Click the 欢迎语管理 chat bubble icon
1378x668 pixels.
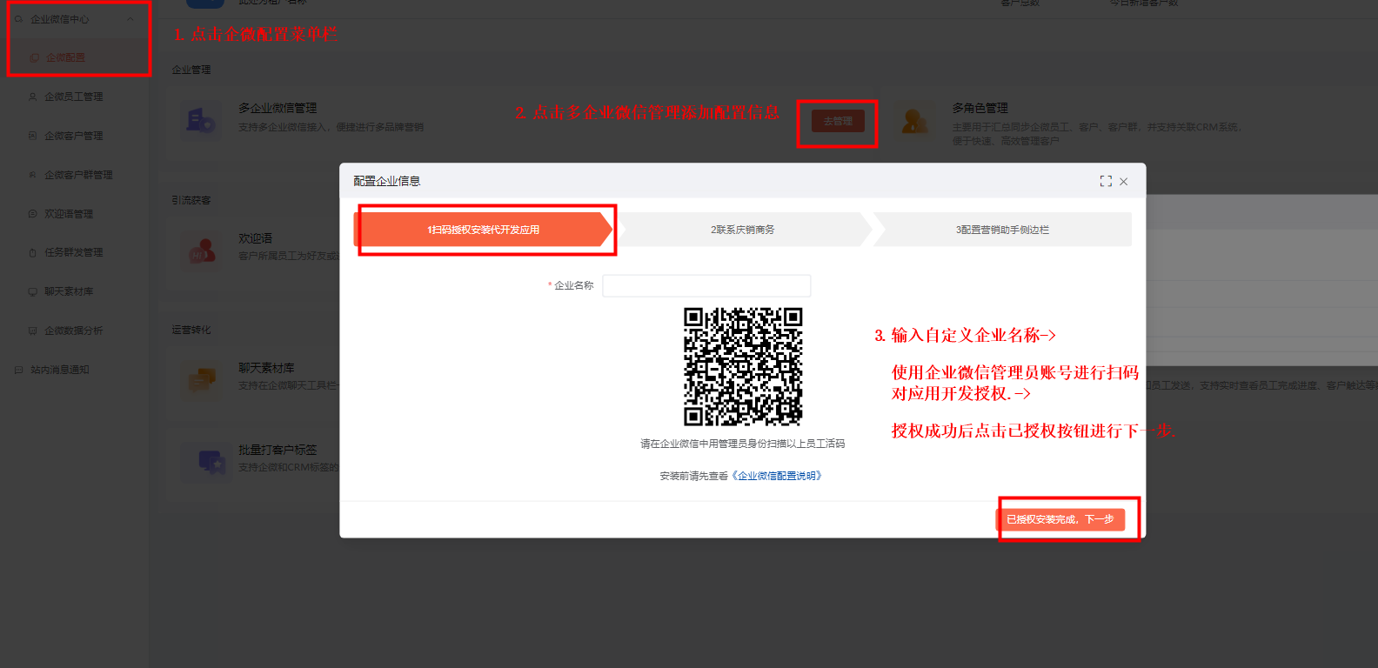(x=33, y=214)
